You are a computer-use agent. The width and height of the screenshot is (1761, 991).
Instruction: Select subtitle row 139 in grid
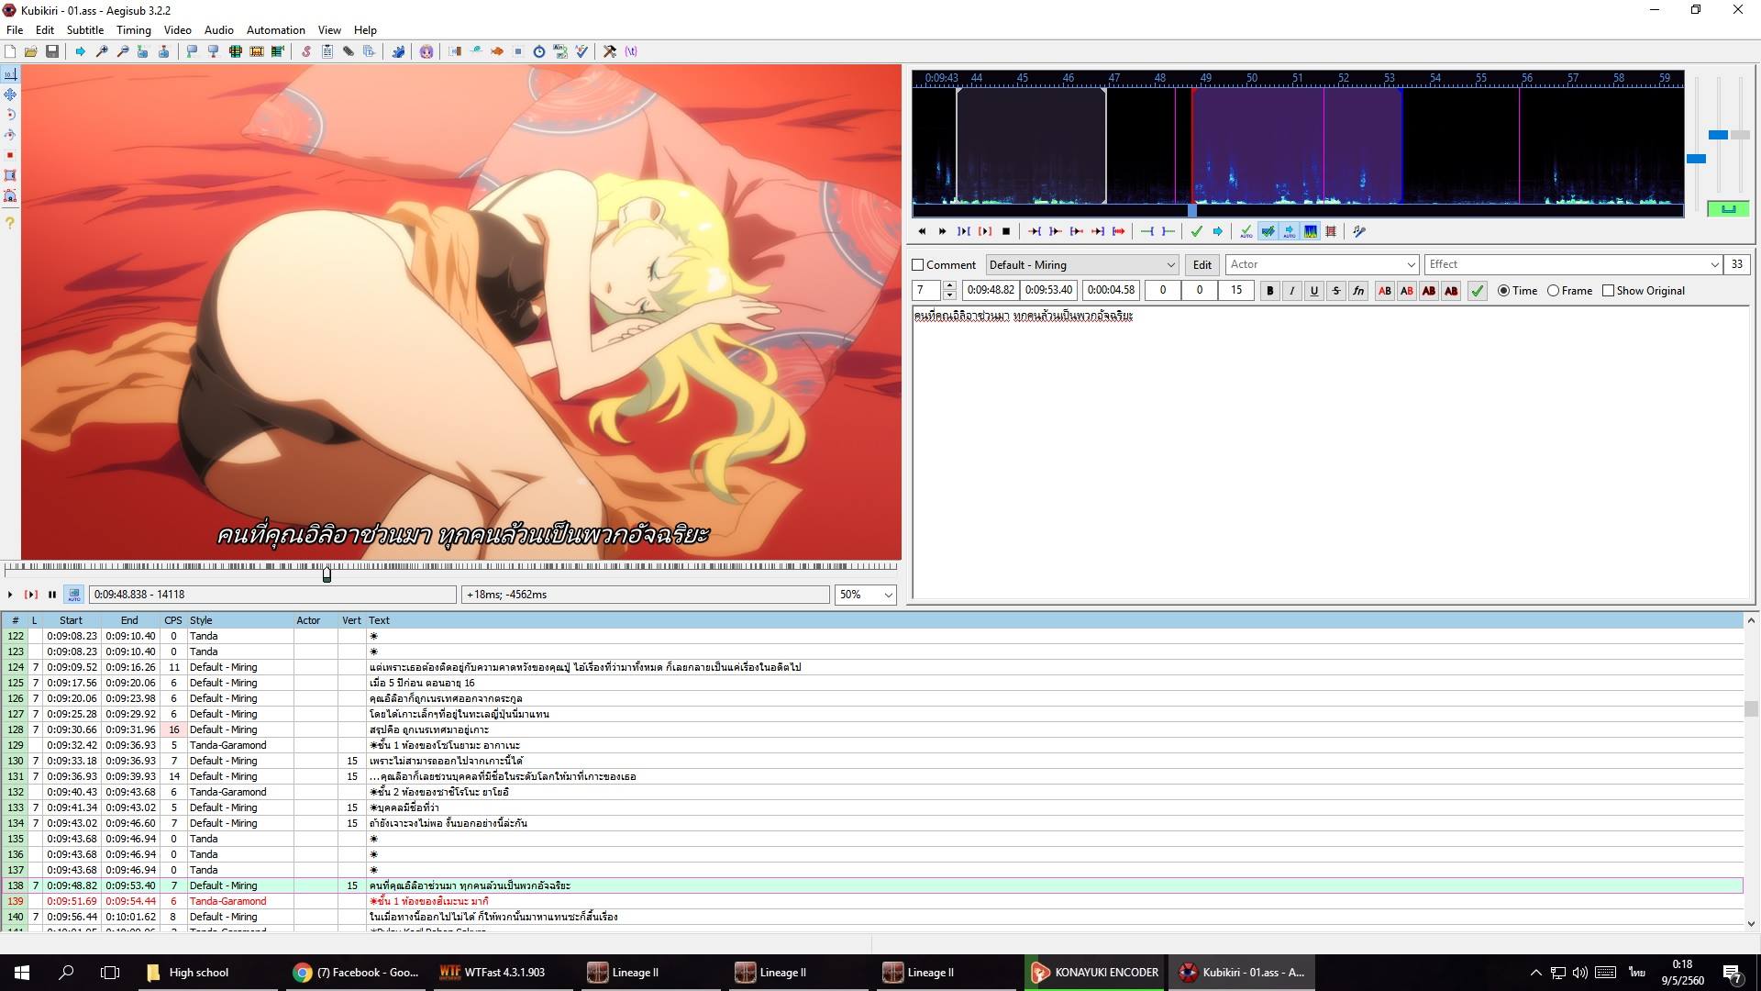[459, 901]
